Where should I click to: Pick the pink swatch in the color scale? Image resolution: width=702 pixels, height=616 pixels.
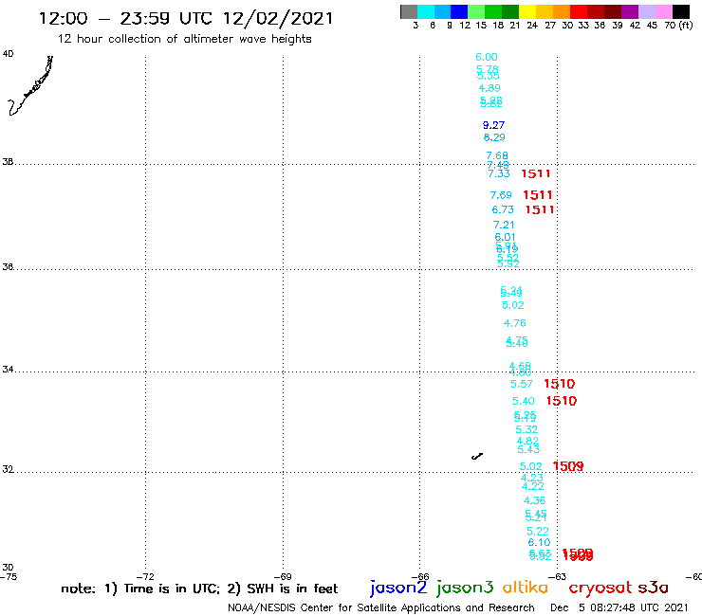[663, 11]
